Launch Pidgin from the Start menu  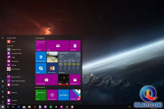pyautogui.click(x=20, y=57)
